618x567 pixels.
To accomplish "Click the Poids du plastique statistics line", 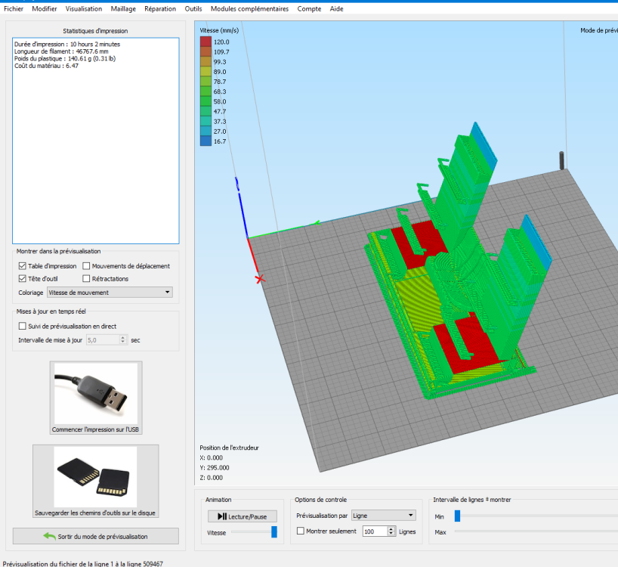I will tap(65, 58).
